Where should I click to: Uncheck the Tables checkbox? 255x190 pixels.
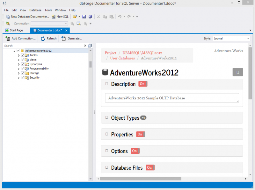click(x=23, y=55)
